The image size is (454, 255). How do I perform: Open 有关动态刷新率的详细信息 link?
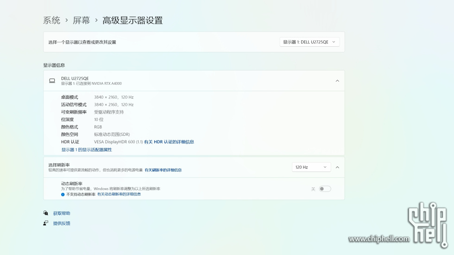tap(119, 194)
